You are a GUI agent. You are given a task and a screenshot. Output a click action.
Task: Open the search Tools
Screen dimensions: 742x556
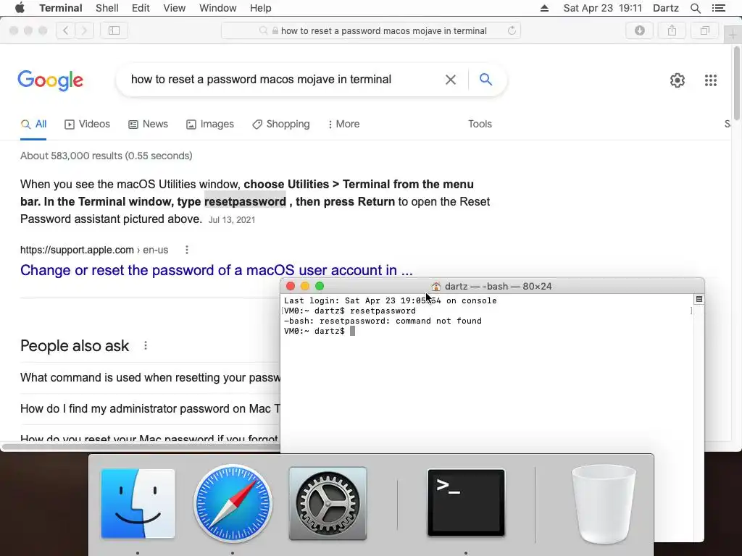480,124
